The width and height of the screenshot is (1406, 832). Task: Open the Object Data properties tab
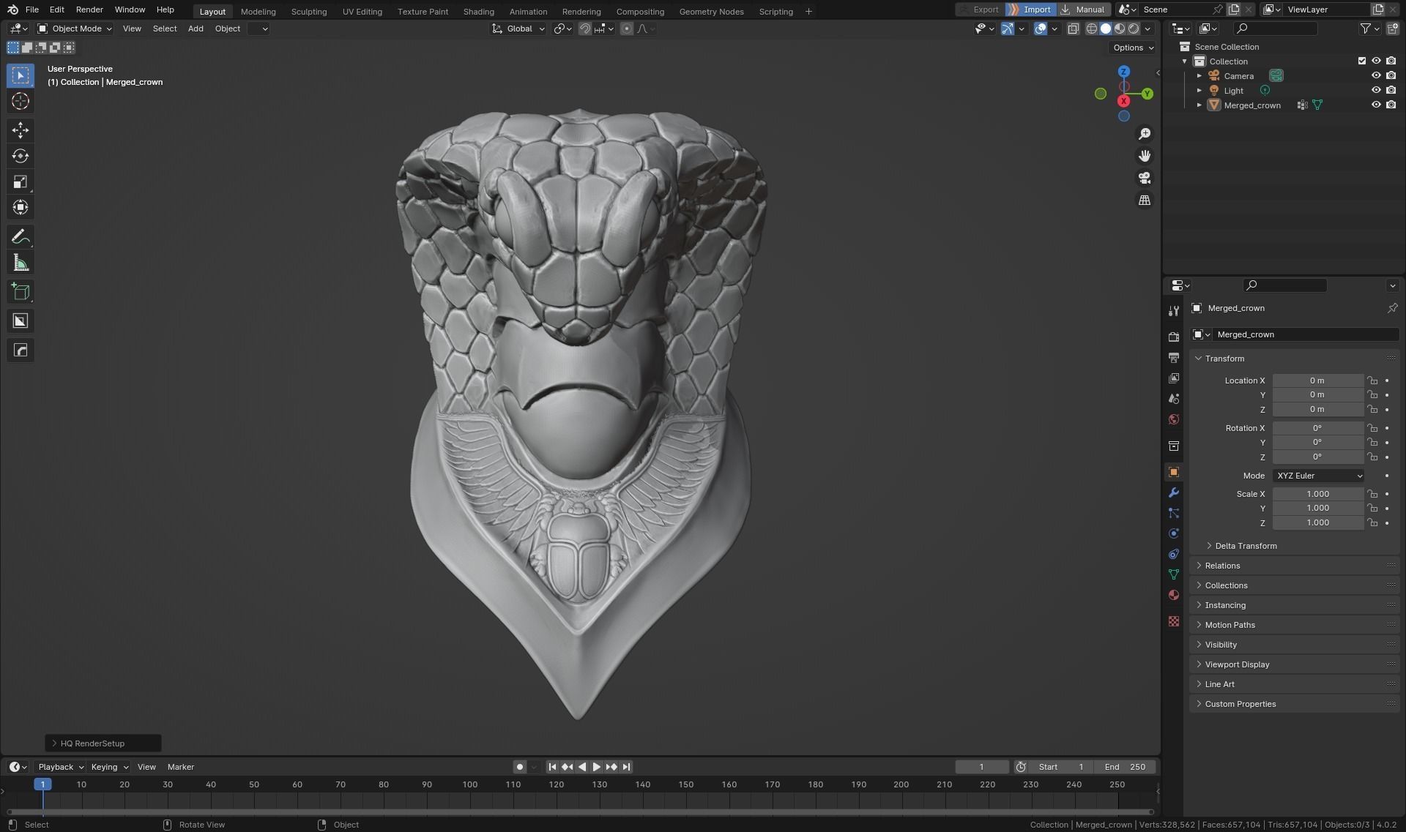[x=1174, y=574]
